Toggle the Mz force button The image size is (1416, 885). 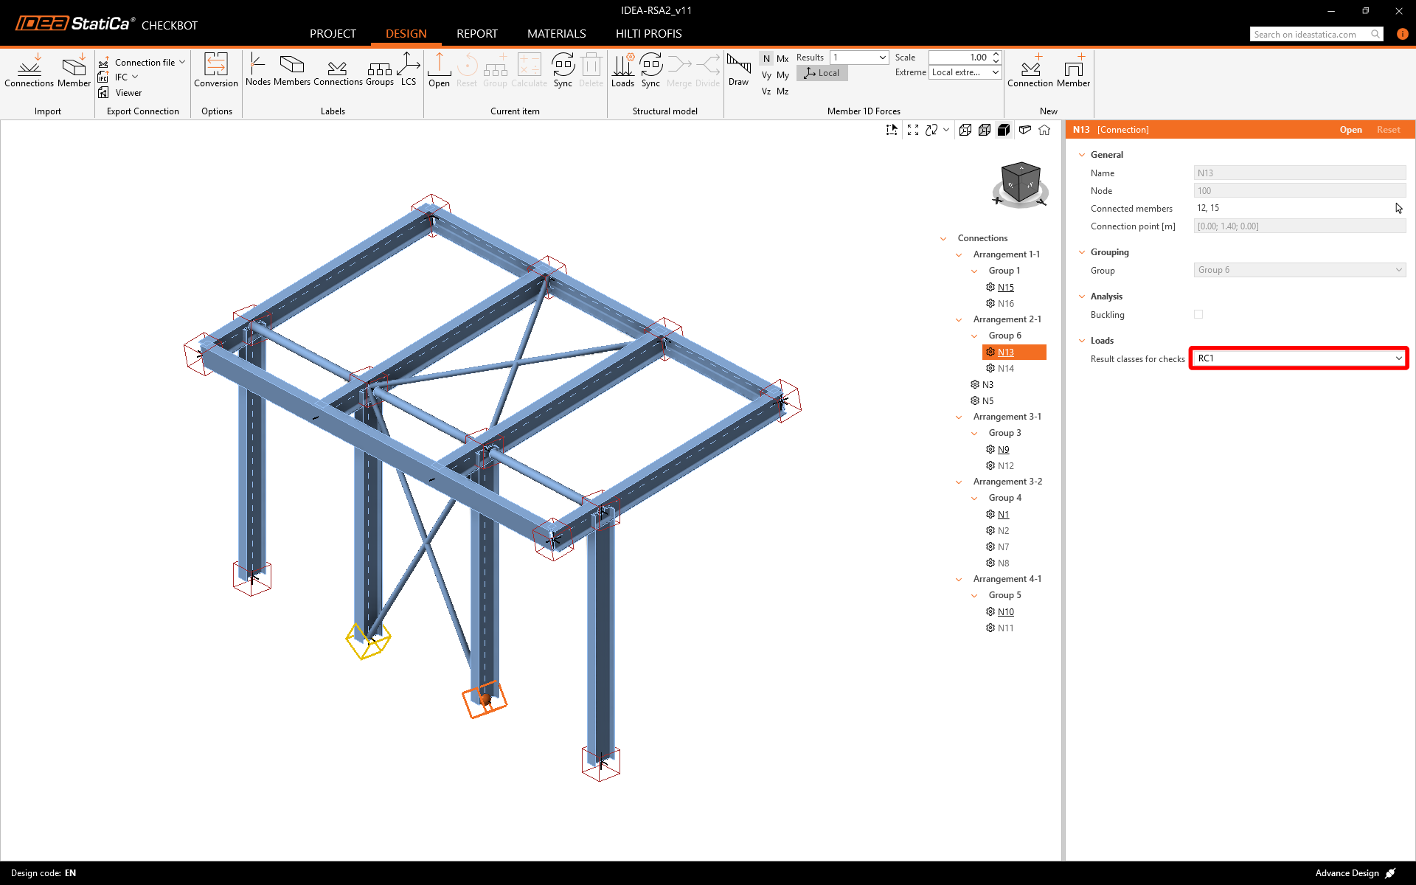(x=782, y=91)
